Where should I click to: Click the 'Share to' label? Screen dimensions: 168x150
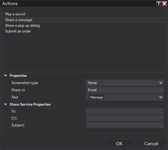point(18,90)
